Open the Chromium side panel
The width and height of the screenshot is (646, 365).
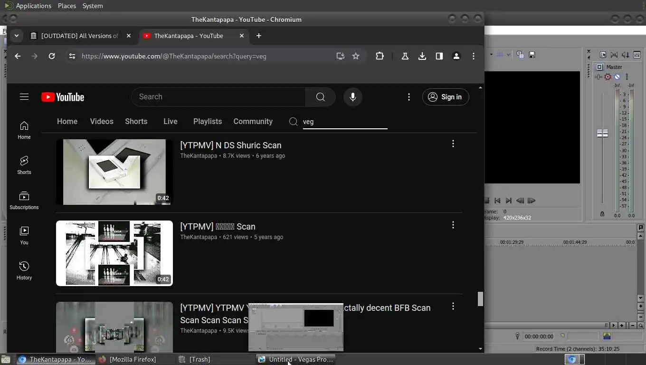pyautogui.click(x=439, y=56)
